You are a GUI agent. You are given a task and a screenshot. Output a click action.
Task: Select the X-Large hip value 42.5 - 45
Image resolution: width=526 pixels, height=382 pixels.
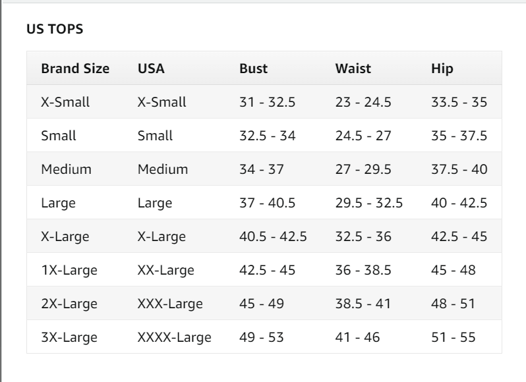point(459,236)
